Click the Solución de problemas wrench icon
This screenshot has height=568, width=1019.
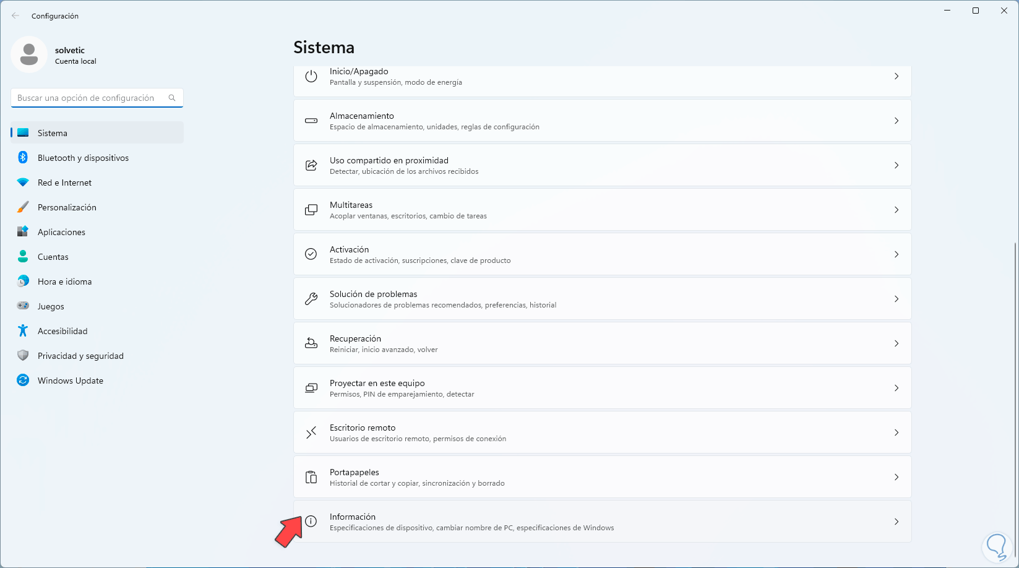point(311,299)
